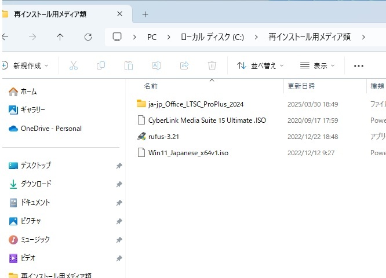Unpin デスクトップ using its pin icon
The width and height of the screenshot is (386, 278).
coord(119,166)
